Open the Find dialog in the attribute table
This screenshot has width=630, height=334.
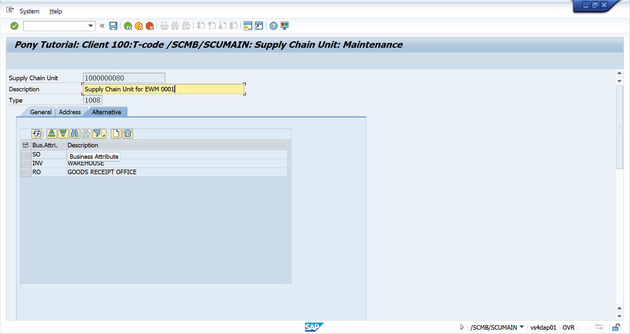point(74,134)
